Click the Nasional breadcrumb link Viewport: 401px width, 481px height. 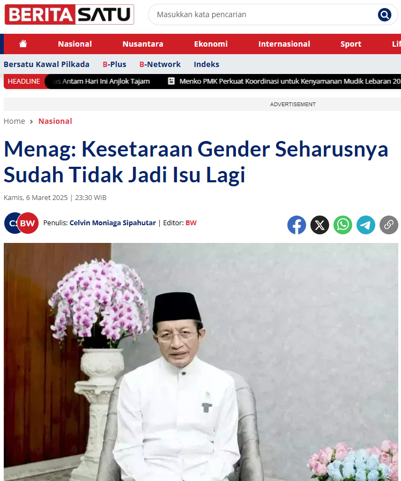(x=55, y=121)
